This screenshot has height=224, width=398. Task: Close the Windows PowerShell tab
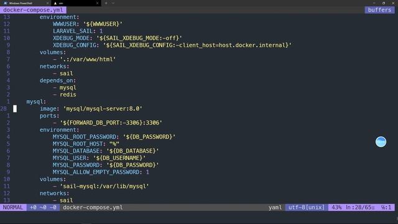(47, 3)
